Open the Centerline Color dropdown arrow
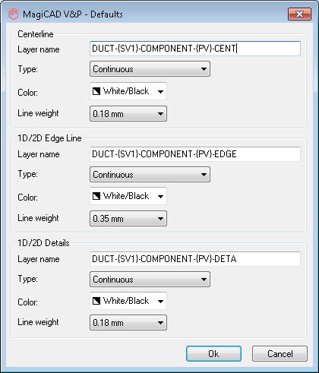The height and width of the screenshot is (373, 319). point(160,91)
